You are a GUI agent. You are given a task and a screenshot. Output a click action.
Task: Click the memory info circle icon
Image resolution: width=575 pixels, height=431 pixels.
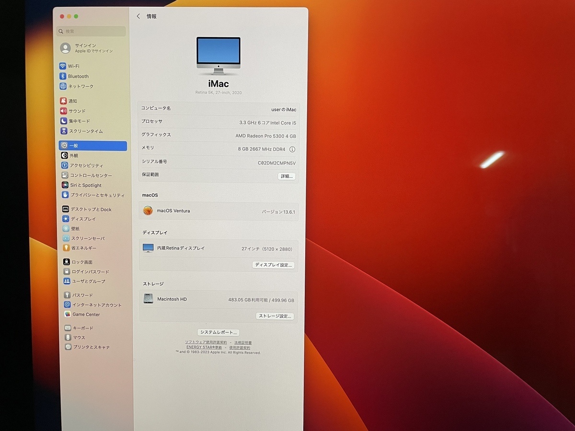(292, 149)
